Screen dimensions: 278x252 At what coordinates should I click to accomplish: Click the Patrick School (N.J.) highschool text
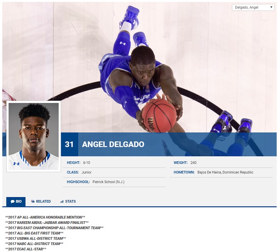click(x=108, y=182)
